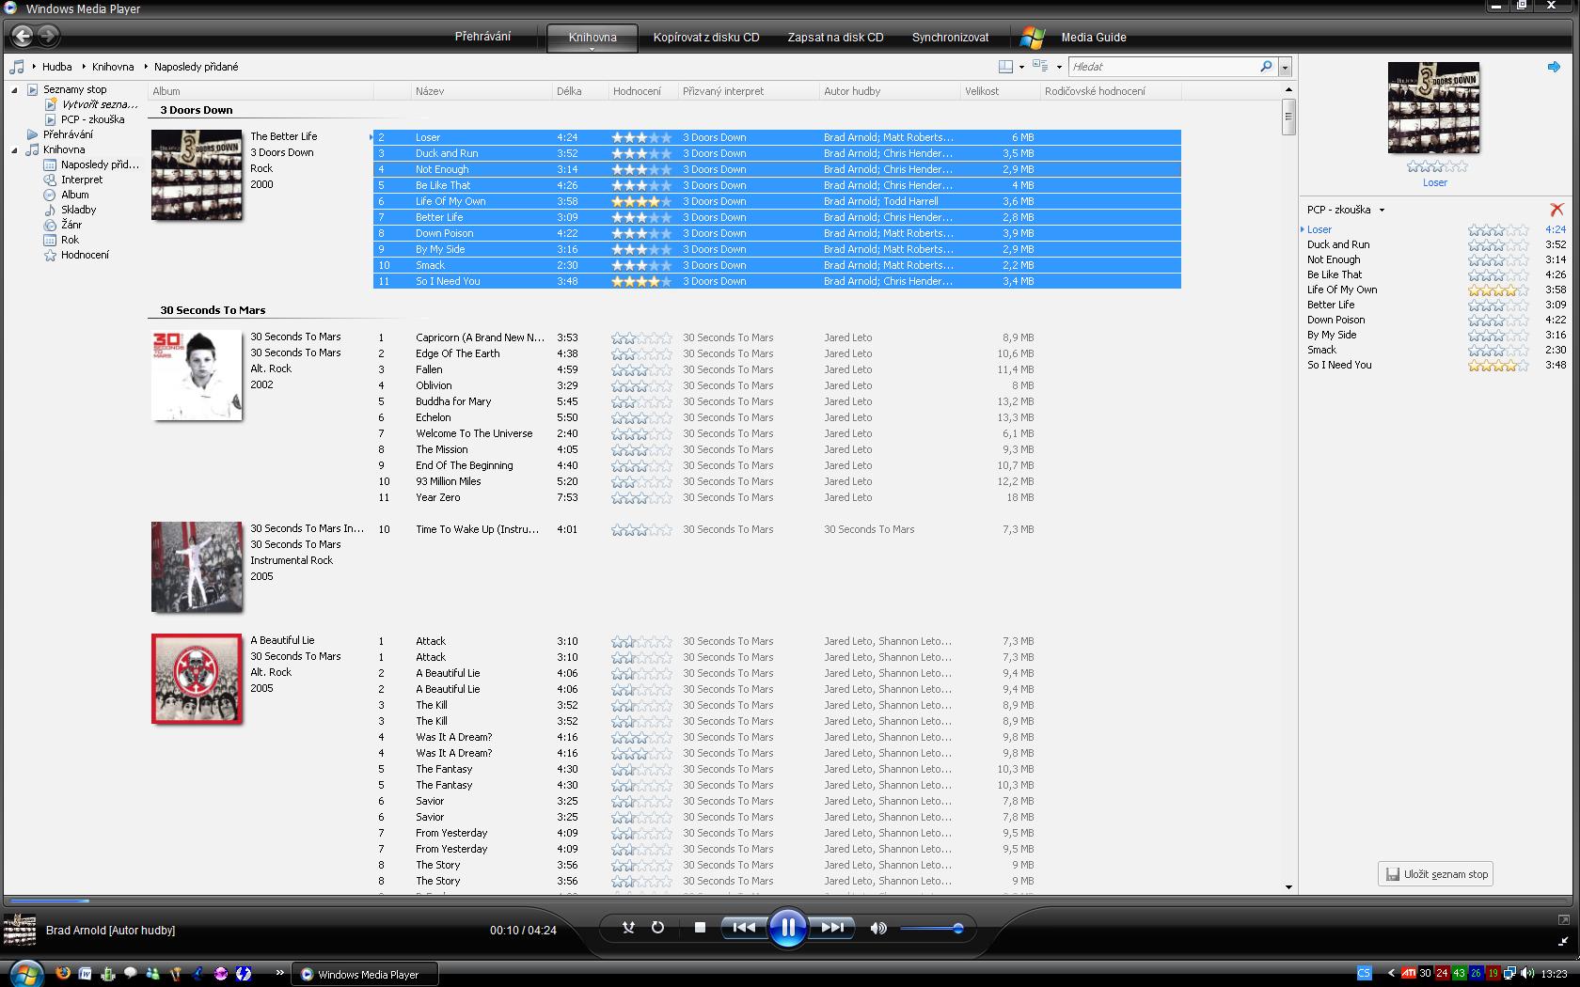This screenshot has width=1580, height=987.
Task: Turn on repeat playback
Action: [657, 928]
